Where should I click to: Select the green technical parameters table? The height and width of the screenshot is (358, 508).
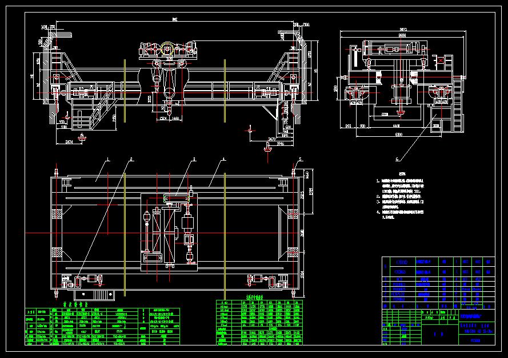tap(102, 327)
